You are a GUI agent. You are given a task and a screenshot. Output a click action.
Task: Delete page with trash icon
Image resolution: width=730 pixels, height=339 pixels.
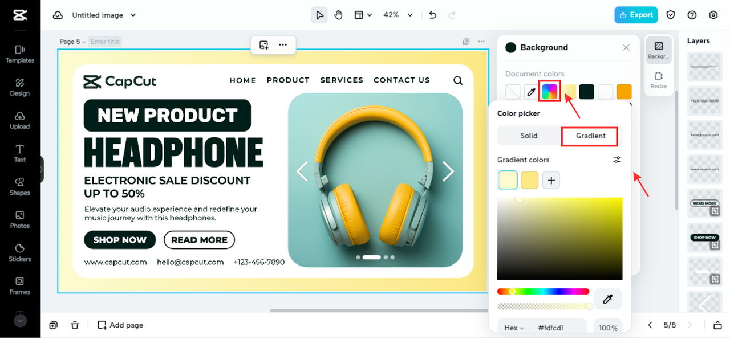[75, 325]
